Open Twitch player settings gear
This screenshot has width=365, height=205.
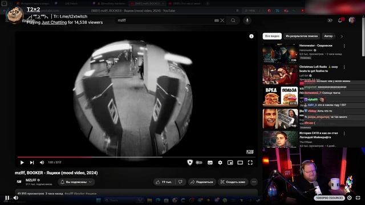(x=350, y=198)
